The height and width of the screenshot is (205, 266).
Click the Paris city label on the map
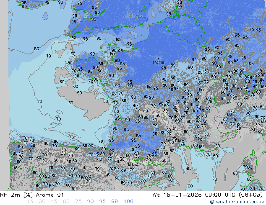point(159,62)
